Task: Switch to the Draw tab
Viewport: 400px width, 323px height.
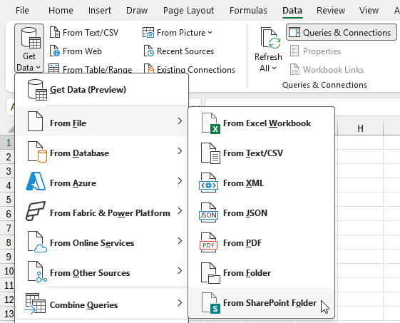Action: click(x=137, y=11)
